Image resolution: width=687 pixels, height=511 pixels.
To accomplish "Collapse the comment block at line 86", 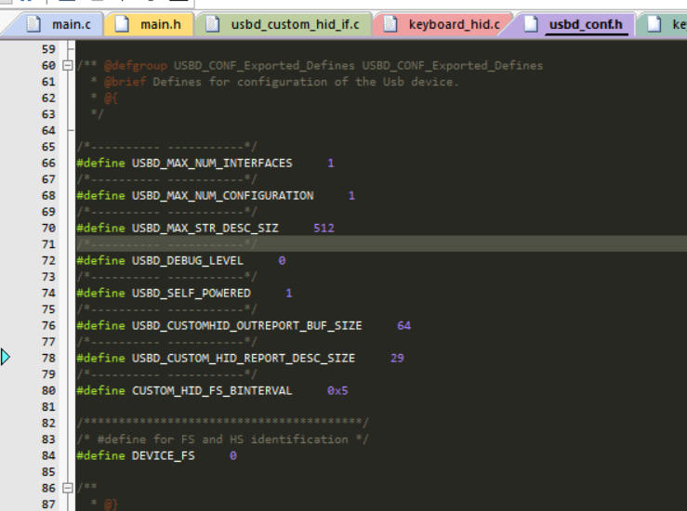I will (x=68, y=488).
